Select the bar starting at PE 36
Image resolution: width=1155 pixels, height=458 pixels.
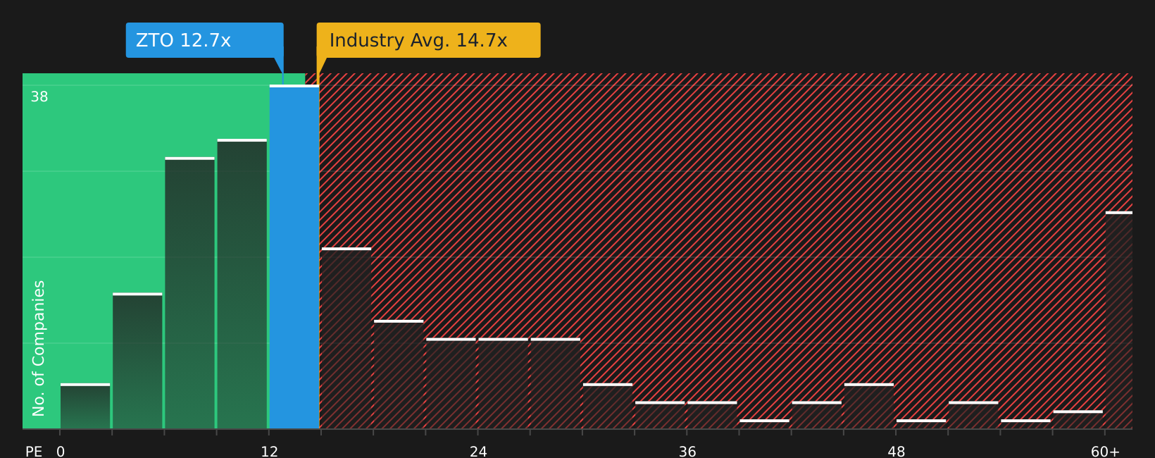coord(712,415)
